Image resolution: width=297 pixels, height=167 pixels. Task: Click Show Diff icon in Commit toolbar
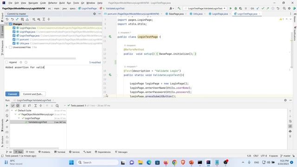pos(17,19)
